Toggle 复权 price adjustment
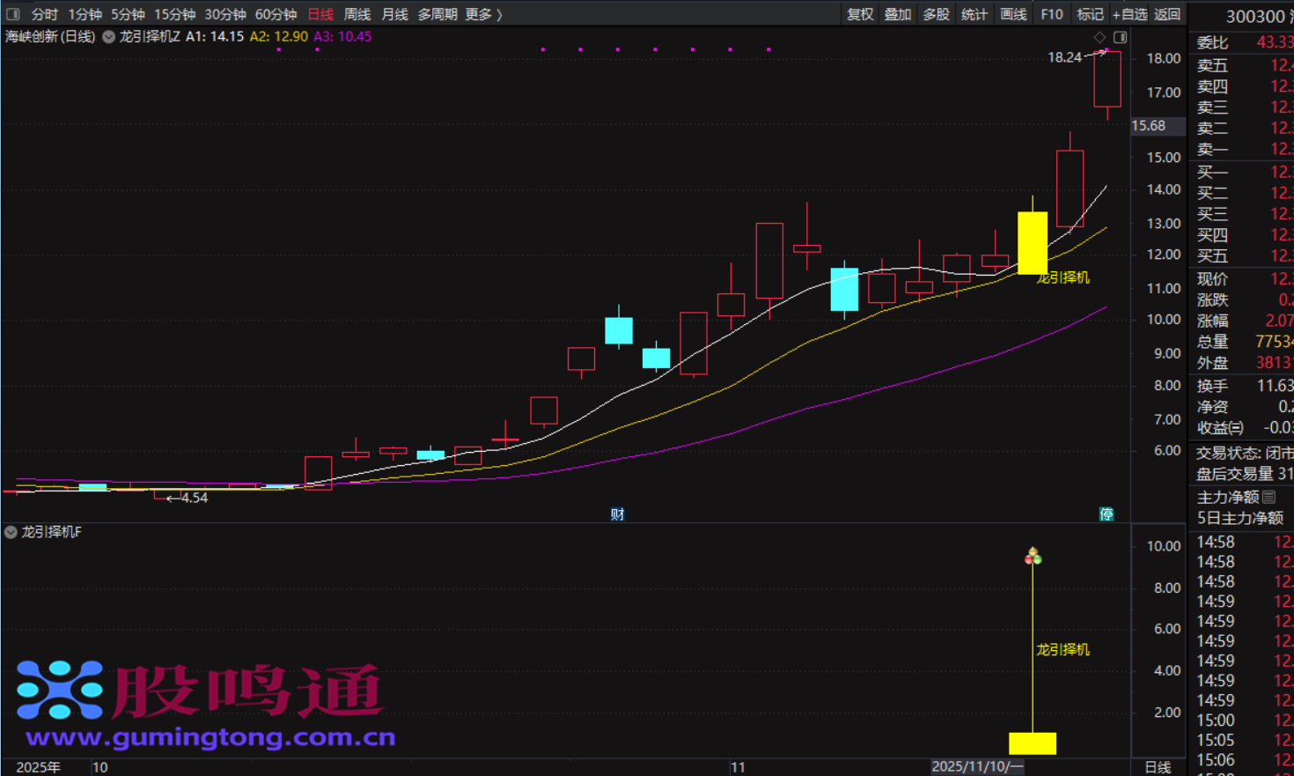The image size is (1294, 776). (860, 14)
